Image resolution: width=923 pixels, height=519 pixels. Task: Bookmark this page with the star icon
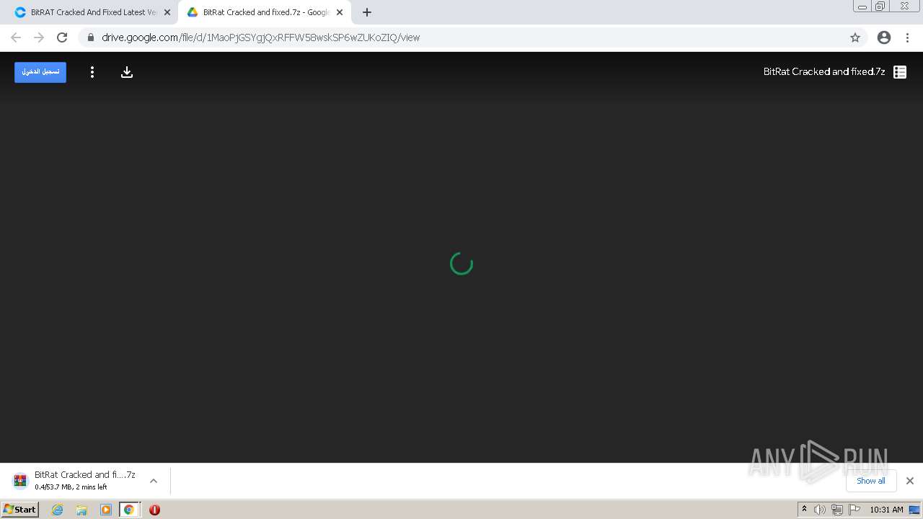click(x=855, y=37)
